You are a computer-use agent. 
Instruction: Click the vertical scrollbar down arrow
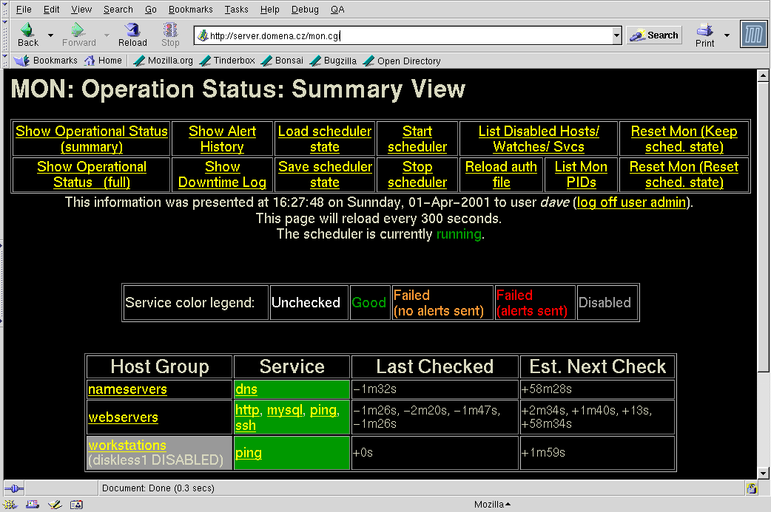[x=763, y=473]
